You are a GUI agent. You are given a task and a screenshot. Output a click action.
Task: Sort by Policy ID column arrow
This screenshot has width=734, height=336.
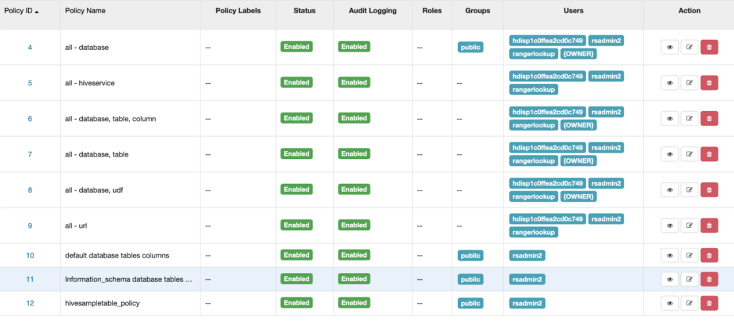click(37, 11)
